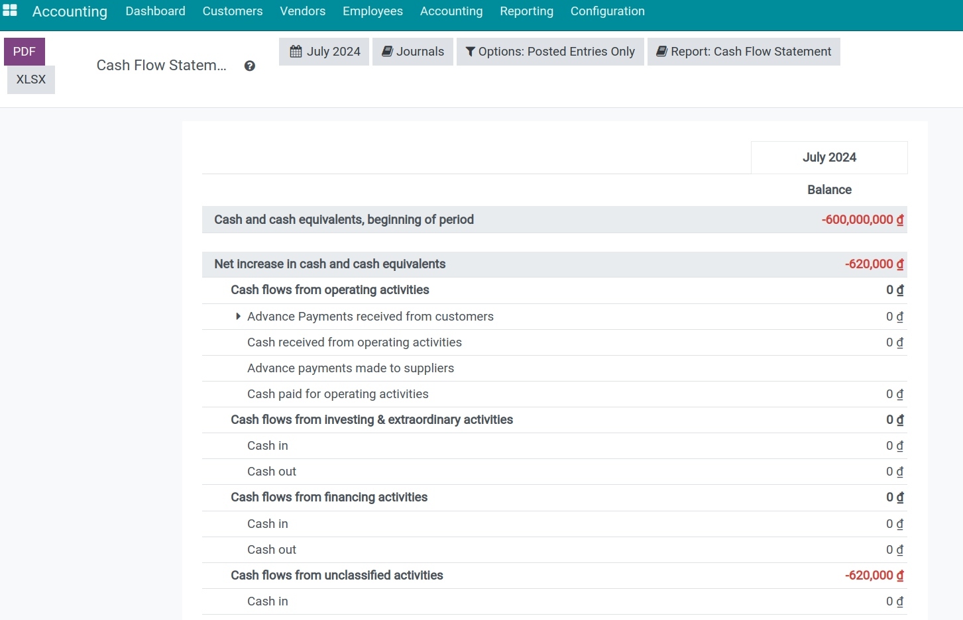The width and height of the screenshot is (963, 620).
Task: Export report with PDF button
Action: 25,52
